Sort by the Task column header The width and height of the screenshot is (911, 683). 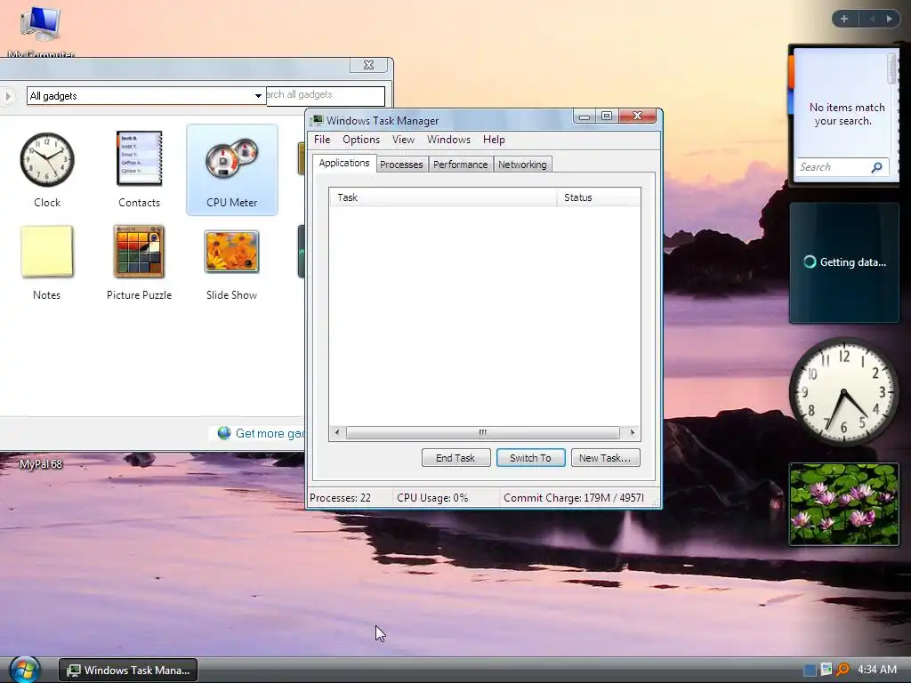point(443,197)
